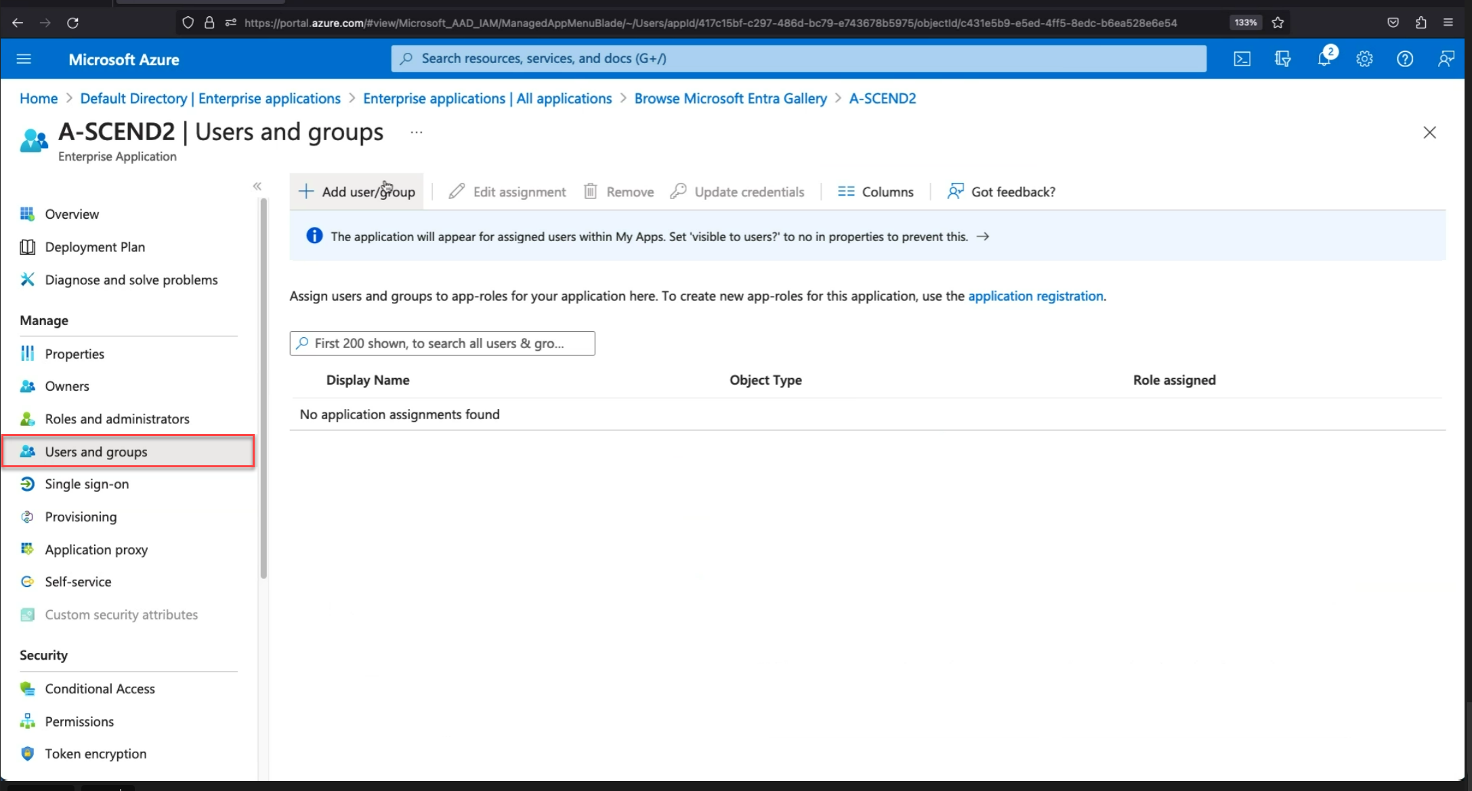Open the Firefox browser extensions puzzle icon
This screenshot has width=1472, height=791.
(1421, 22)
